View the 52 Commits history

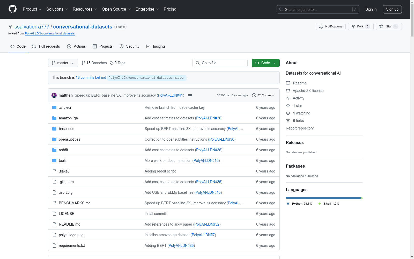tap(263, 95)
